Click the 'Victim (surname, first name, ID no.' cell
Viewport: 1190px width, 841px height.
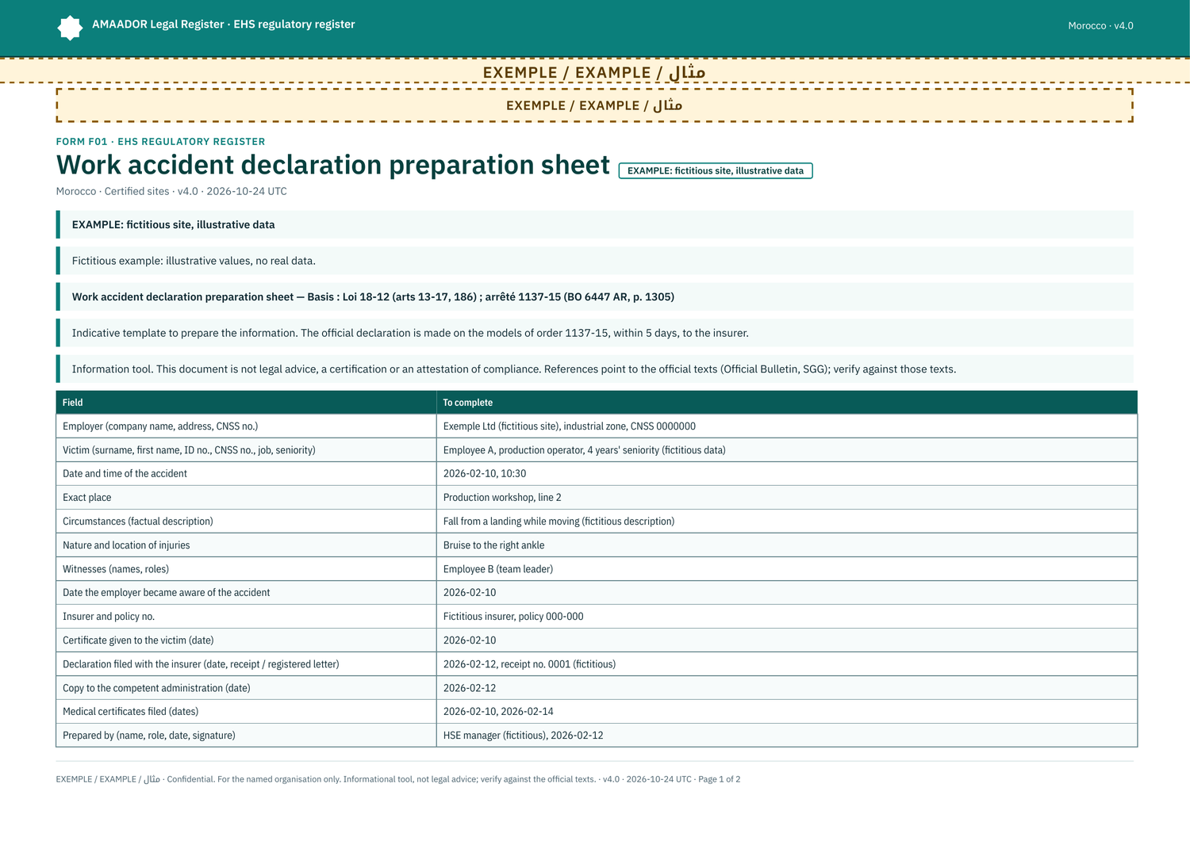247,450
